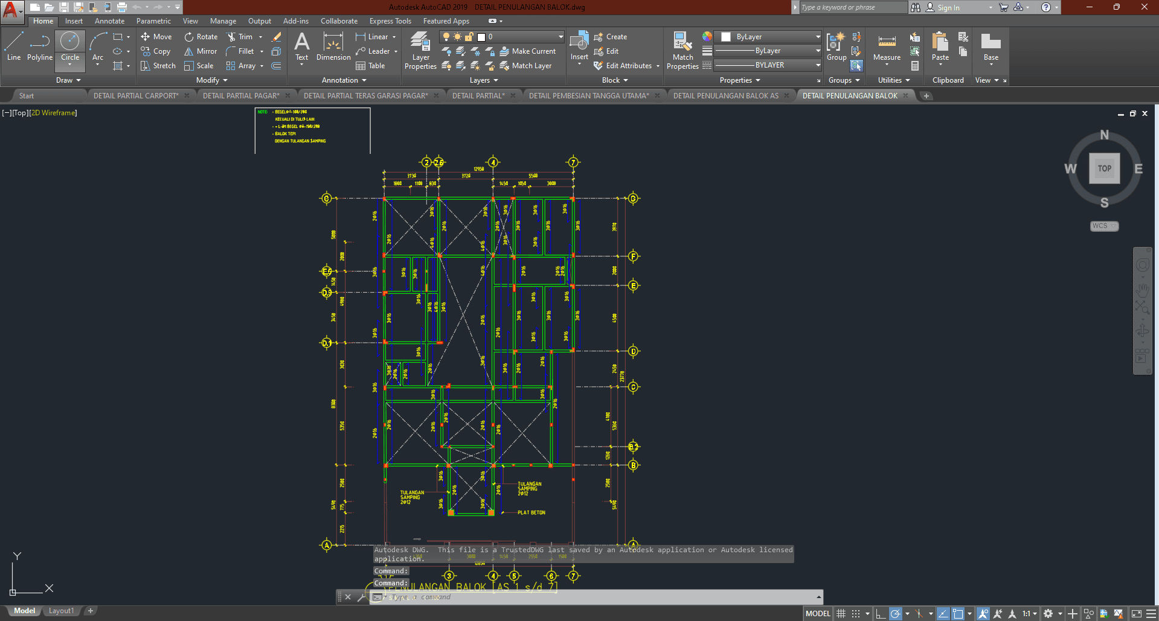The image size is (1159, 621).
Task: Toggle grid display in status bar
Action: pyautogui.click(x=841, y=614)
